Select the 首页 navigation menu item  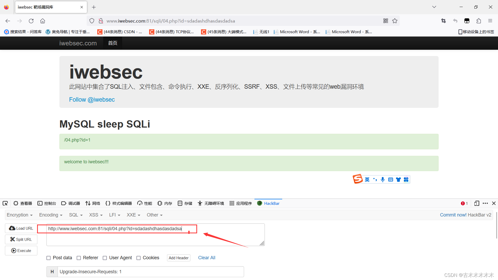112,43
